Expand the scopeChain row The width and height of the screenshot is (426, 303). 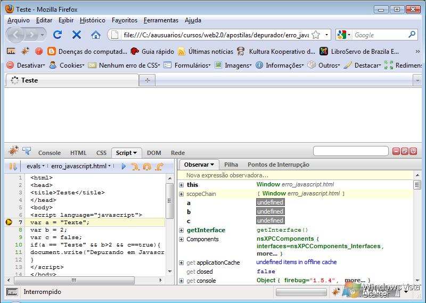(x=181, y=194)
